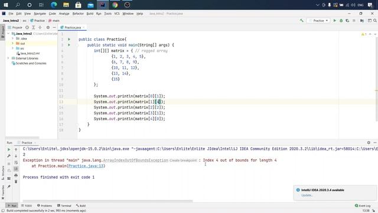
Task: Print the console output
Action: coord(16,175)
